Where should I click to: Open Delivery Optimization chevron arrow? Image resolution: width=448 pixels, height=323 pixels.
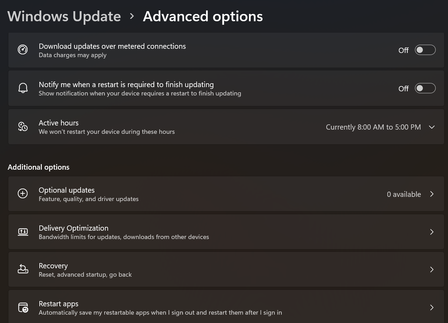432,232
